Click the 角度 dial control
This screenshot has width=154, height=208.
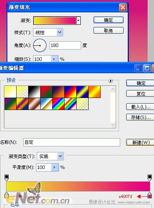(40, 45)
